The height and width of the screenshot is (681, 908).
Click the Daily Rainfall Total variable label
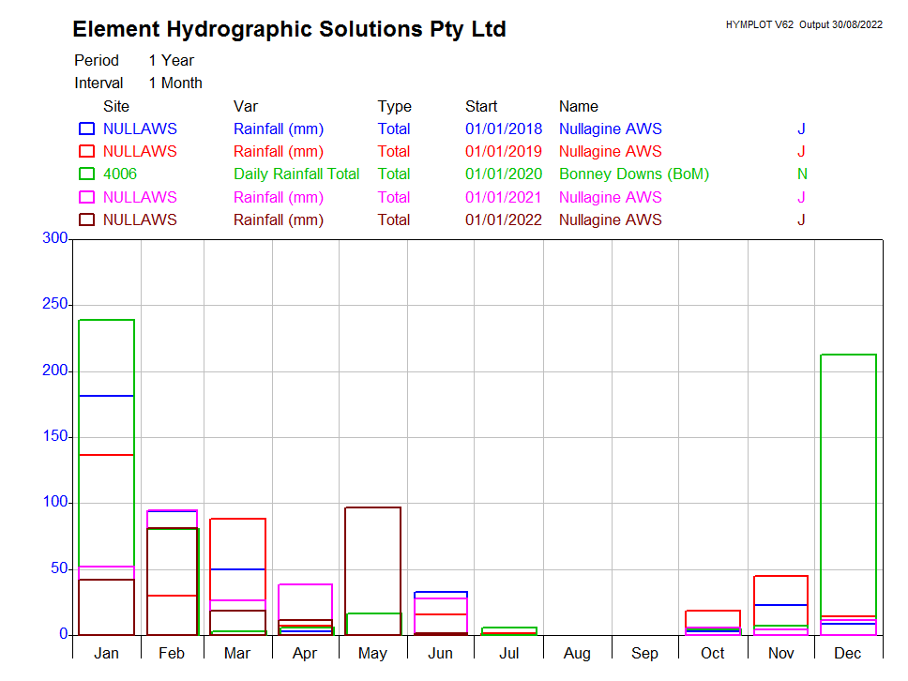pyautogui.click(x=296, y=174)
